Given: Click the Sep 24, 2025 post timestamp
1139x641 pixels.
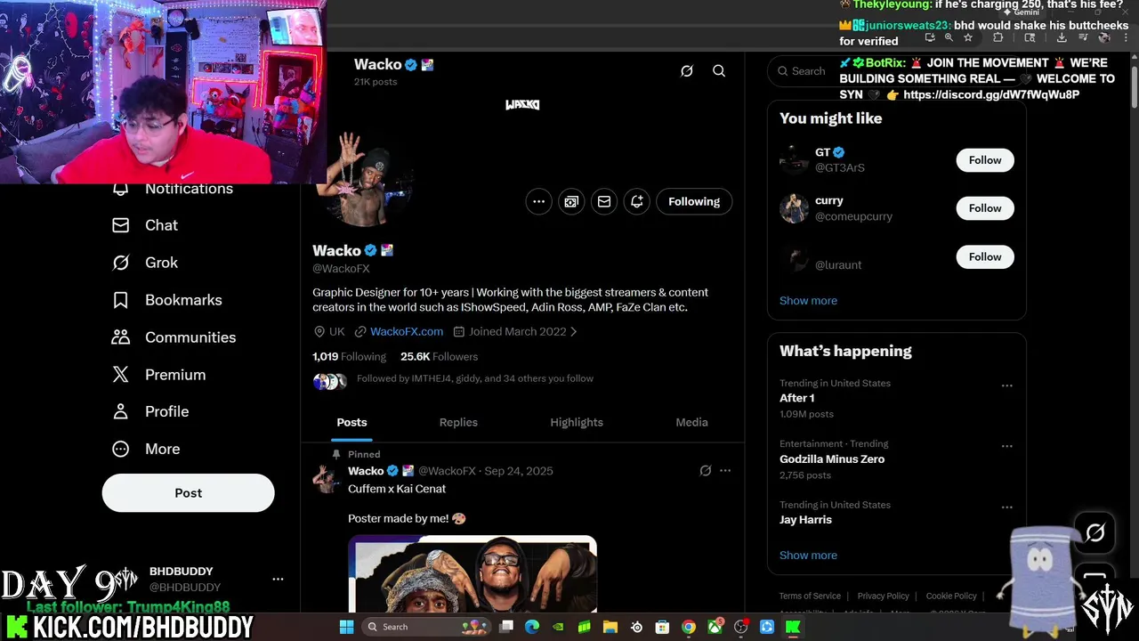Looking at the screenshot, I should click(519, 471).
